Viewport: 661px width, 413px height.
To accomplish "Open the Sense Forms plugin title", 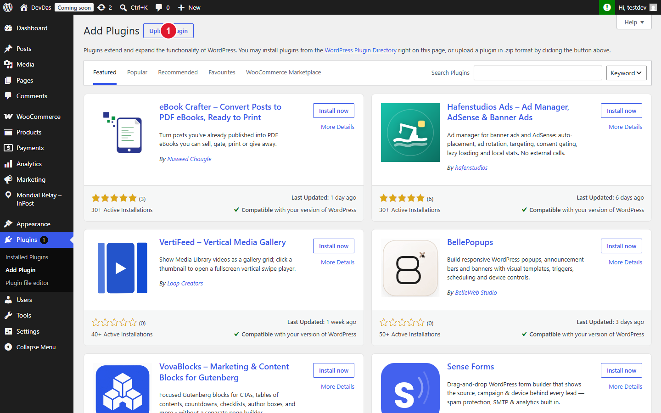I will (471, 367).
